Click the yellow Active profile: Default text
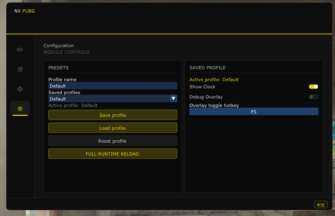 click(214, 79)
